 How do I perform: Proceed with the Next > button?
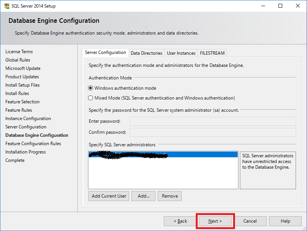pyautogui.click(x=215, y=221)
